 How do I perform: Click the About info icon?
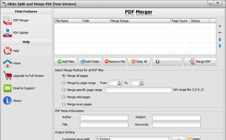point(7,100)
